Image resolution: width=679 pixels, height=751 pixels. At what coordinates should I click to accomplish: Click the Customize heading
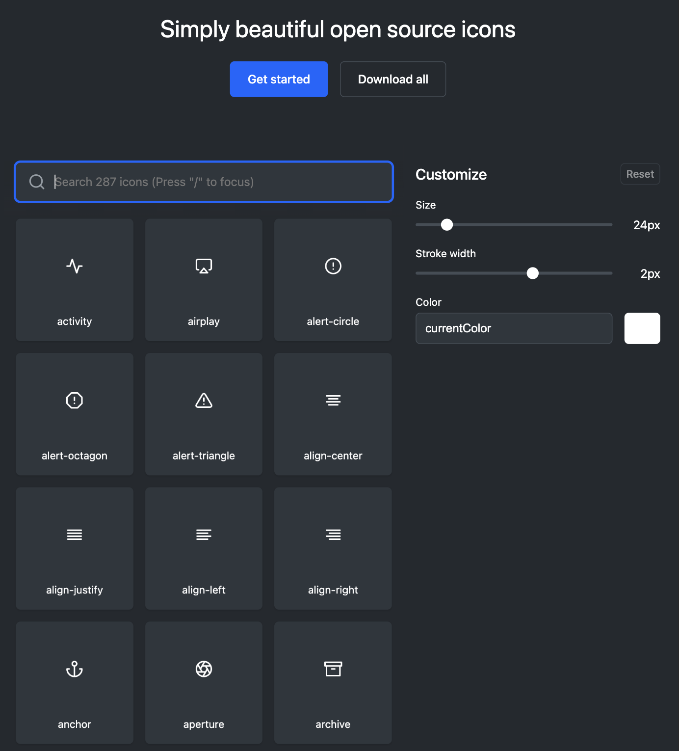[x=451, y=175]
